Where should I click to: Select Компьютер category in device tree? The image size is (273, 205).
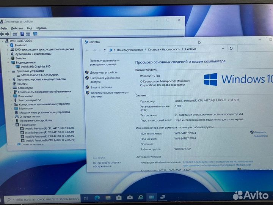point(25,96)
